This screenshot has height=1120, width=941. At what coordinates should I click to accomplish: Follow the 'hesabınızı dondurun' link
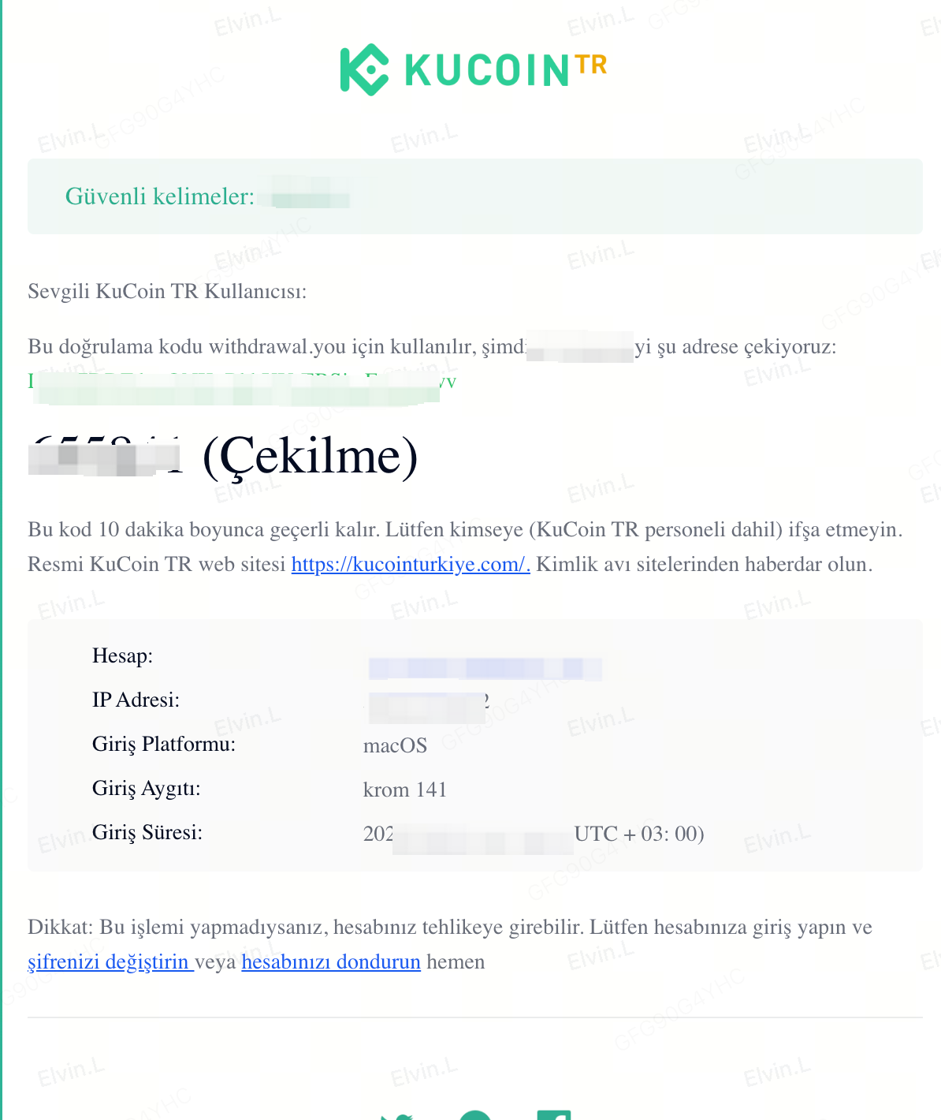coord(330,961)
